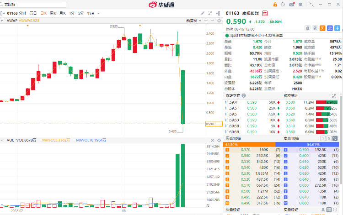The height and width of the screenshot is (215, 343).
Task: Click the orange 45.39% buy ratio bar
Action: tap(249, 145)
